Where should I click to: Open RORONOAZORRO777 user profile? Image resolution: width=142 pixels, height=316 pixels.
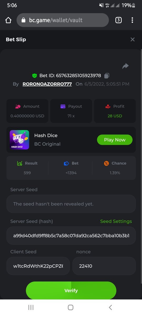pos(47,84)
